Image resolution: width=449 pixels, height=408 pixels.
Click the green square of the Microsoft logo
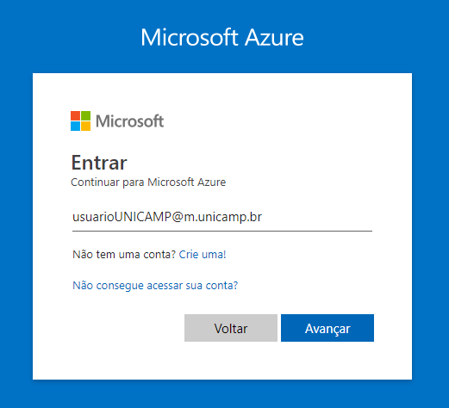pos(85,115)
